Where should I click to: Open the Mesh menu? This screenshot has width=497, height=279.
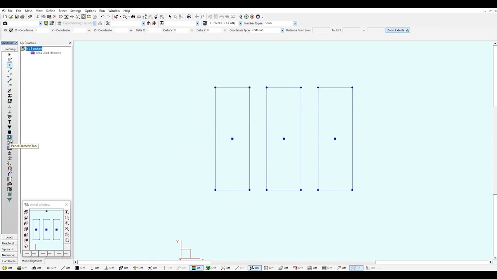point(28,11)
